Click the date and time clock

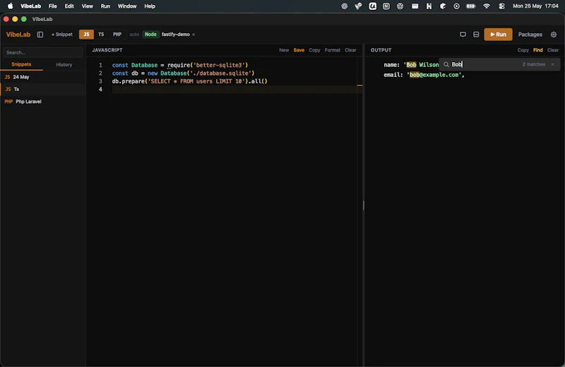point(535,6)
